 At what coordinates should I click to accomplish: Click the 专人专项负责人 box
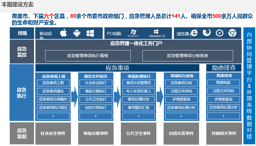(x=139, y=91)
